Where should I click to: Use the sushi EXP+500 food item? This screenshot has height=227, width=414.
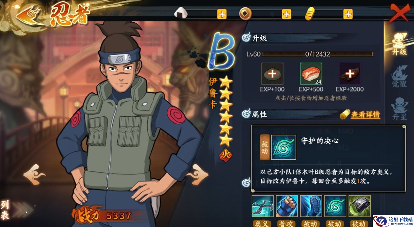[311, 74]
